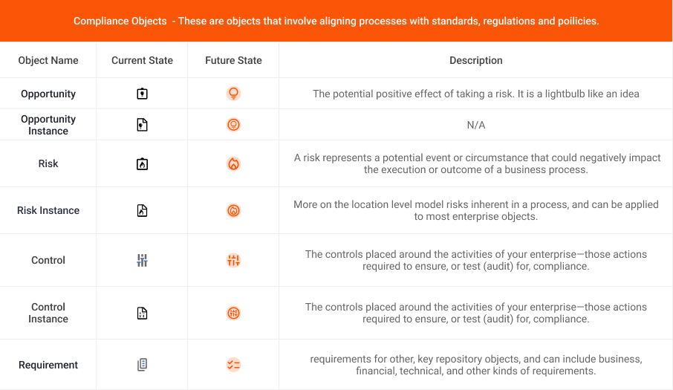This screenshot has height=390, width=673.
Task: Select the Control Instance future state icon
Action: (233, 313)
